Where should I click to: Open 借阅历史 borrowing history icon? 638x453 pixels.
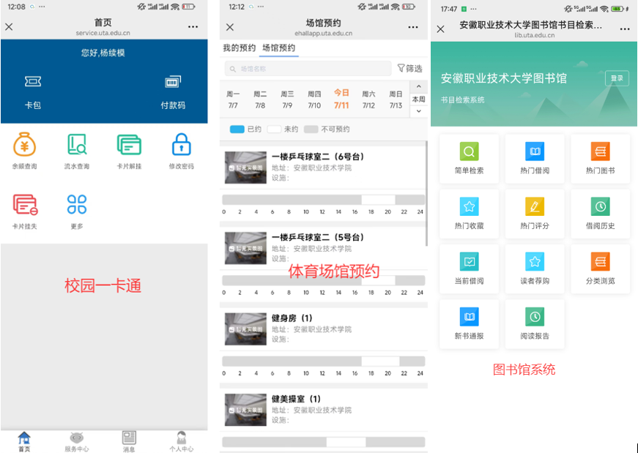tap(600, 206)
